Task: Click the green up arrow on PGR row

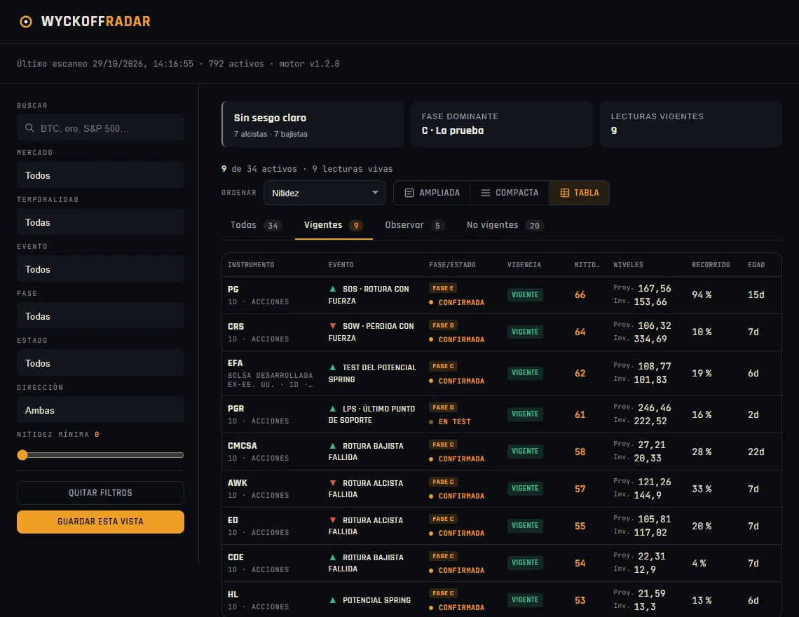Action: click(333, 409)
